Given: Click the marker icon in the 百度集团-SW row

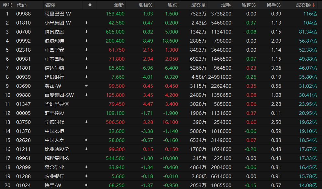Looking at the screenshot, I should [86, 95].
